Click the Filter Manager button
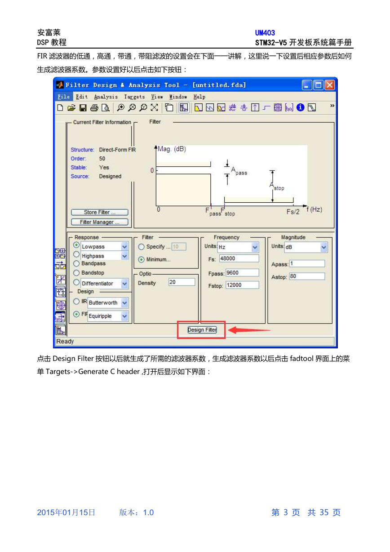The image size is (390, 552). (x=100, y=222)
